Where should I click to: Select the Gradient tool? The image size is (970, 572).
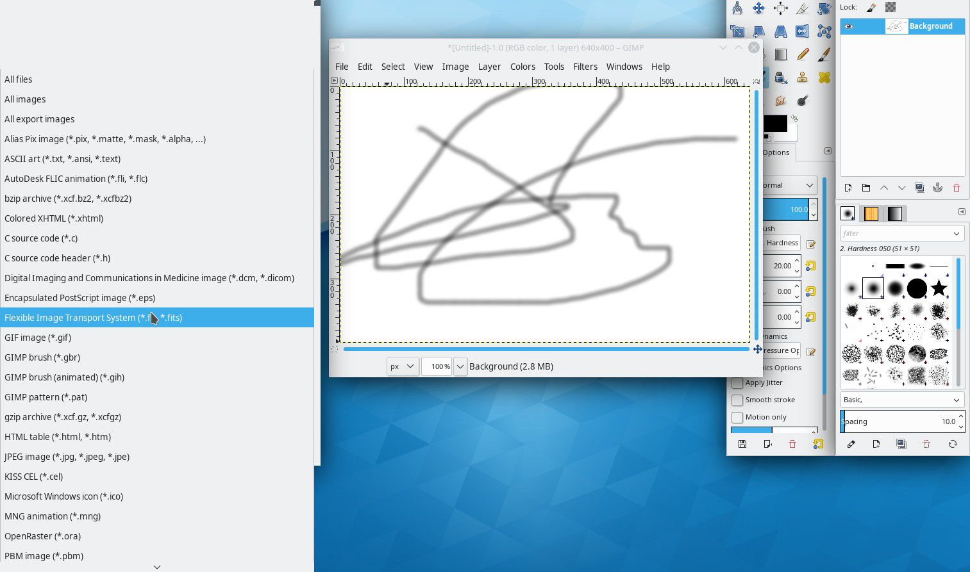click(780, 54)
